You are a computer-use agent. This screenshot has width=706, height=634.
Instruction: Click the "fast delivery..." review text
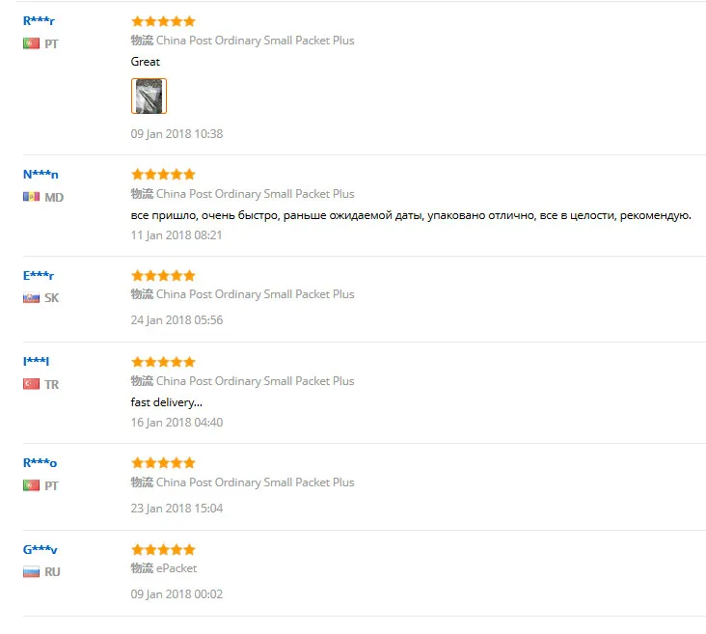click(167, 402)
